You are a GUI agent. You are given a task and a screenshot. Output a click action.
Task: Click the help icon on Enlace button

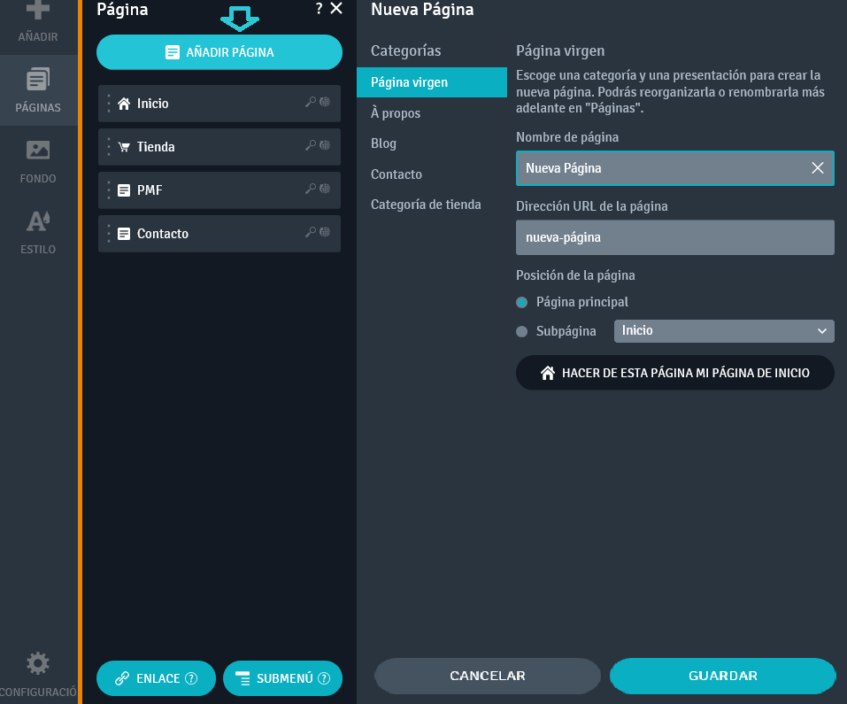coord(191,678)
